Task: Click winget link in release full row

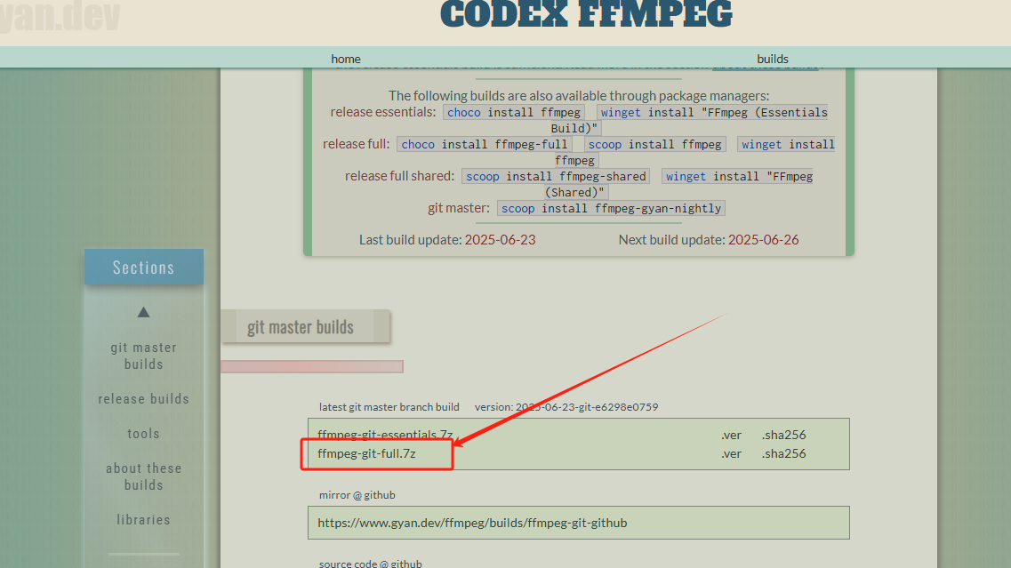Action: pyautogui.click(x=761, y=144)
